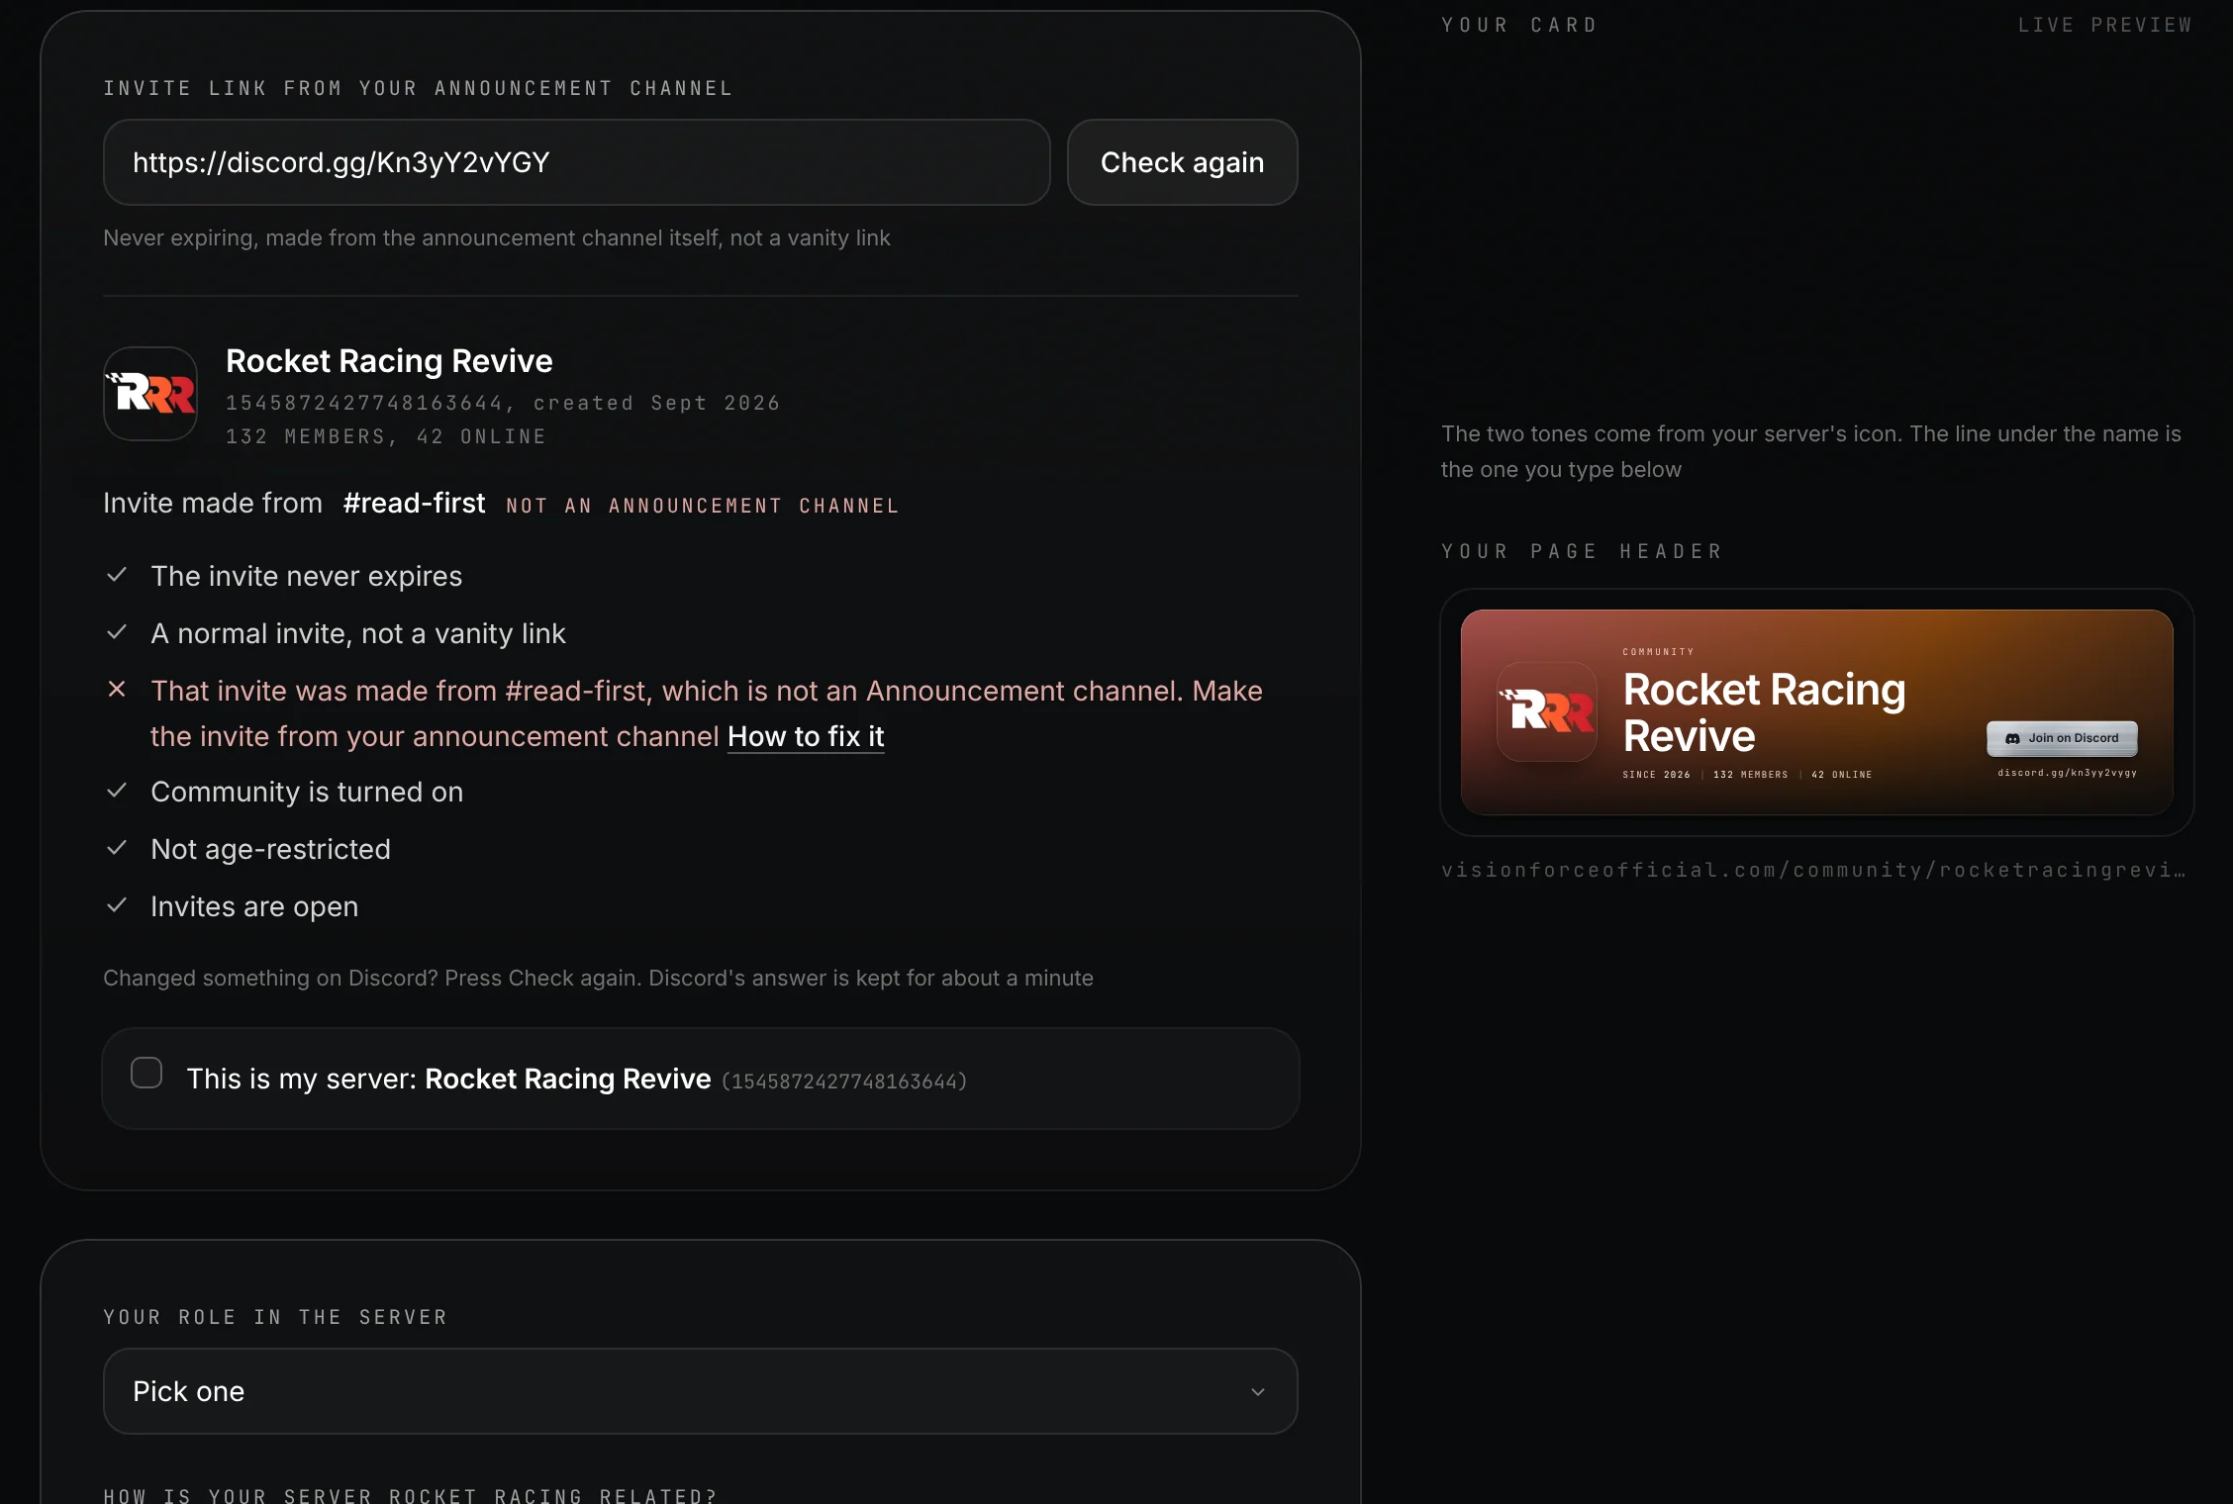Click the 'YOUR ROLE IN THE SERVER' label

tap(275, 1317)
